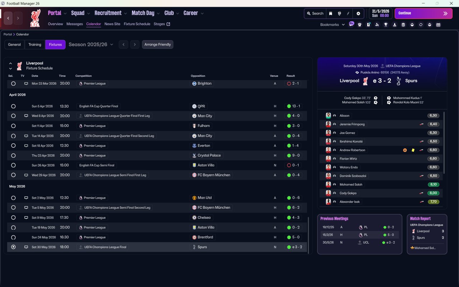Select the Chelsea fixture radio button
The width and height of the screenshot is (459, 287).
[13, 218]
